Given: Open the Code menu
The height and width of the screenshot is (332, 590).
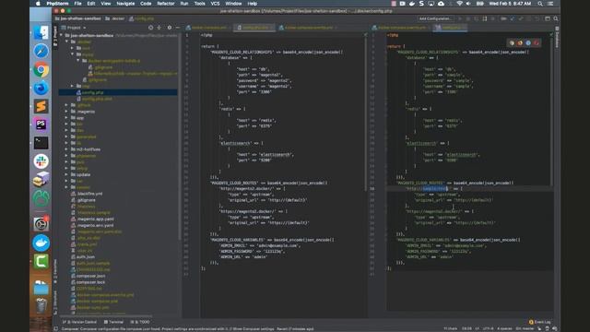Looking at the screenshot, I should tap(146, 4).
